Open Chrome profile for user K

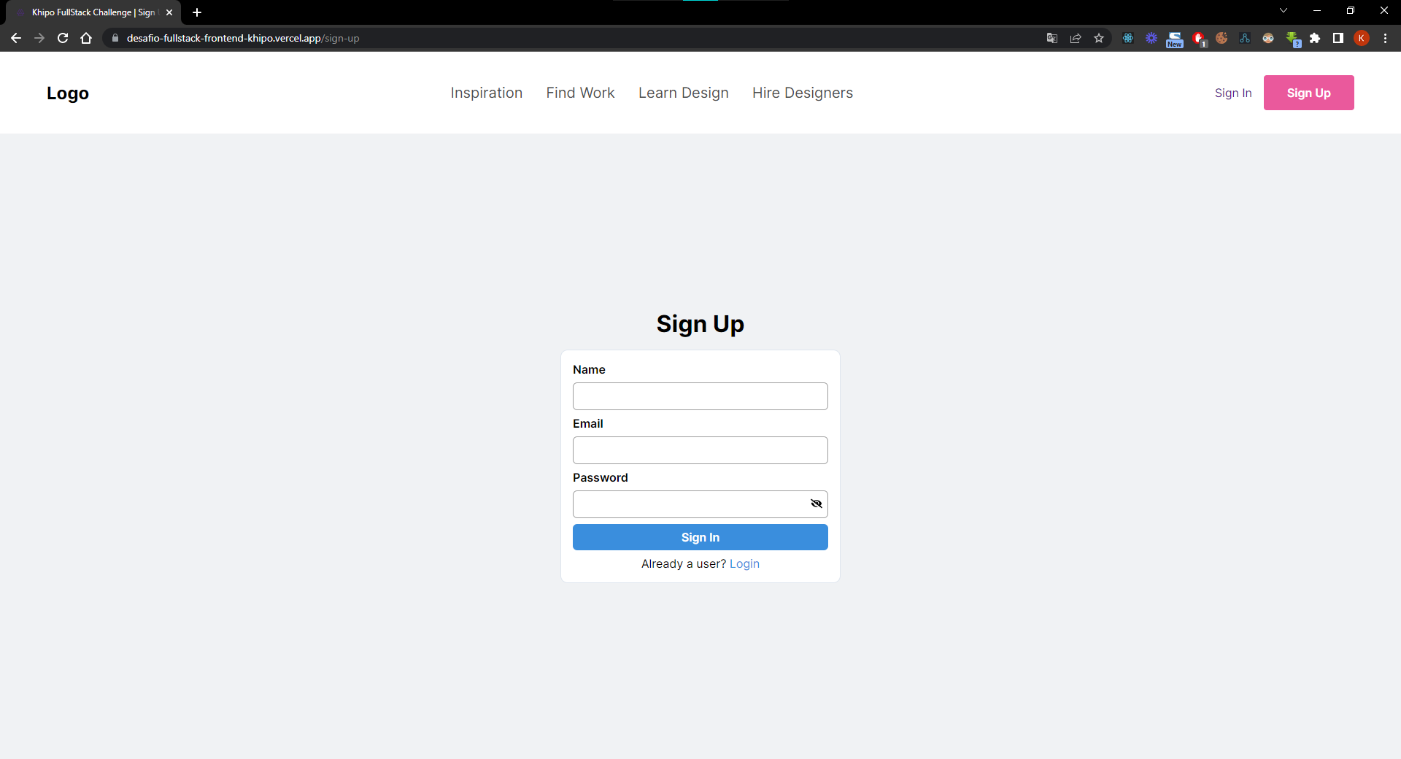1362,38
